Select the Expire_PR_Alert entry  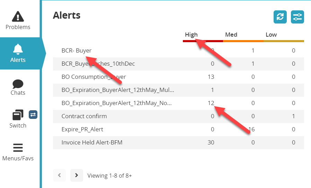tap(82, 129)
